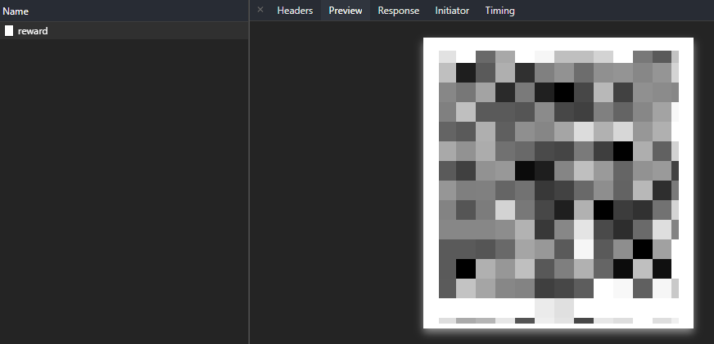Select the reward request row
Image resolution: width=714 pixels, height=344 pixels.
click(124, 31)
